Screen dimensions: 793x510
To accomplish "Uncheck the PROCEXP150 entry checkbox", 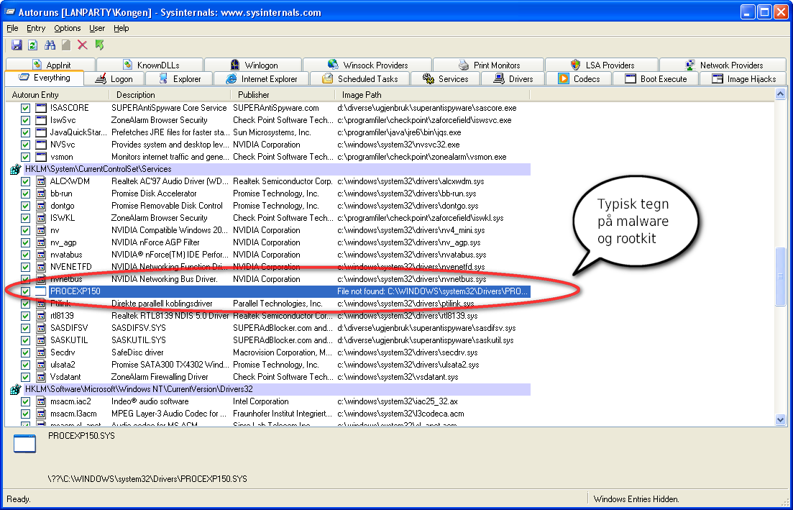I will pyautogui.click(x=25, y=291).
